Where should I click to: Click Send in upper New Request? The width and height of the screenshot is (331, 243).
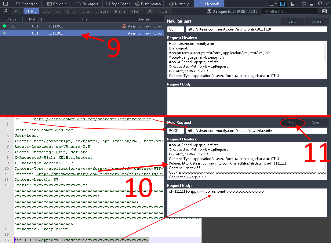click(292, 21)
